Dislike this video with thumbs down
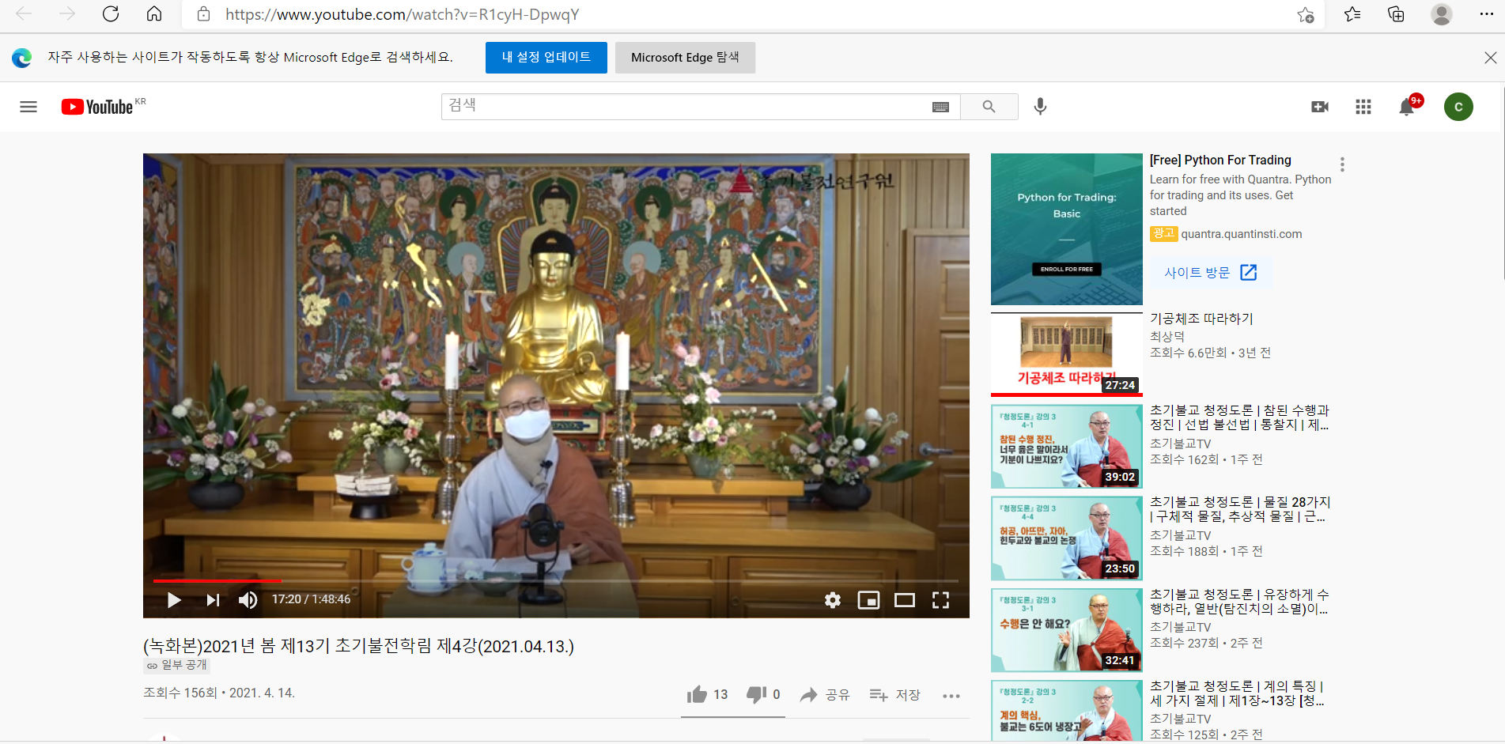The width and height of the screenshot is (1505, 744). pos(763,694)
